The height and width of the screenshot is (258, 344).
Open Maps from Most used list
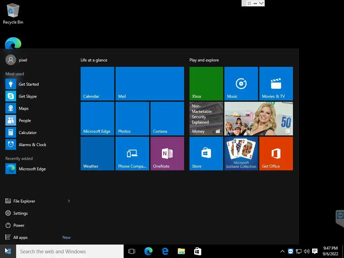click(x=38, y=109)
